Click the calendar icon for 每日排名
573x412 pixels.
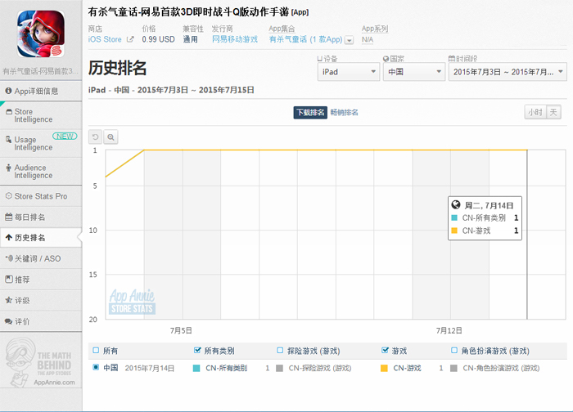[x=9, y=217]
